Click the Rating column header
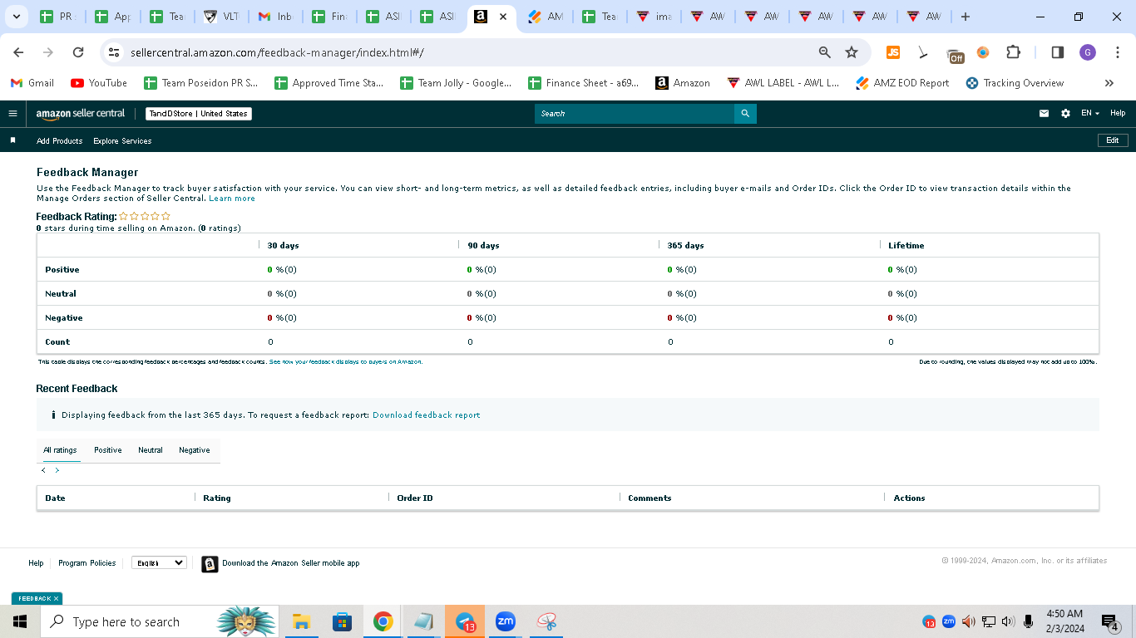This screenshot has height=638, width=1136. [x=217, y=498]
